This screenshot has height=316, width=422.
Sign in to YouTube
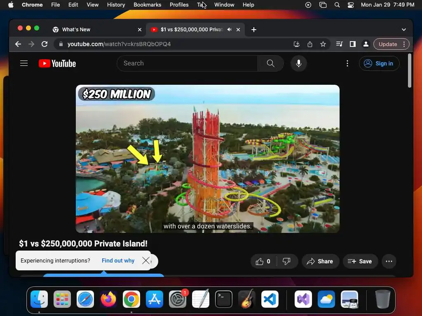click(x=379, y=63)
